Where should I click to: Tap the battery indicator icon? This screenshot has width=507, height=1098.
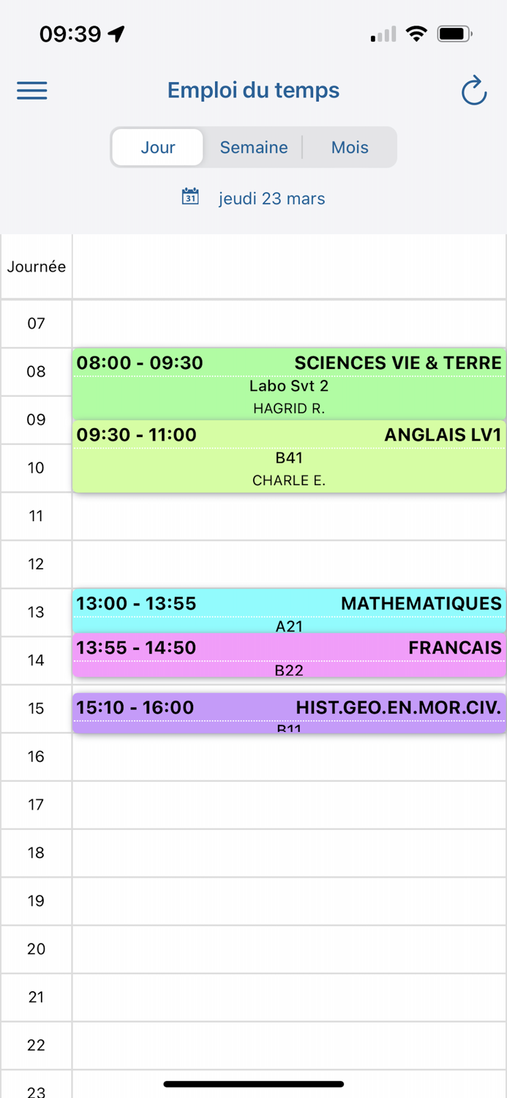coord(454,32)
